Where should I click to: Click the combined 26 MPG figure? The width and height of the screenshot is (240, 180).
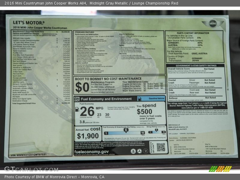(x=87, y=111)
